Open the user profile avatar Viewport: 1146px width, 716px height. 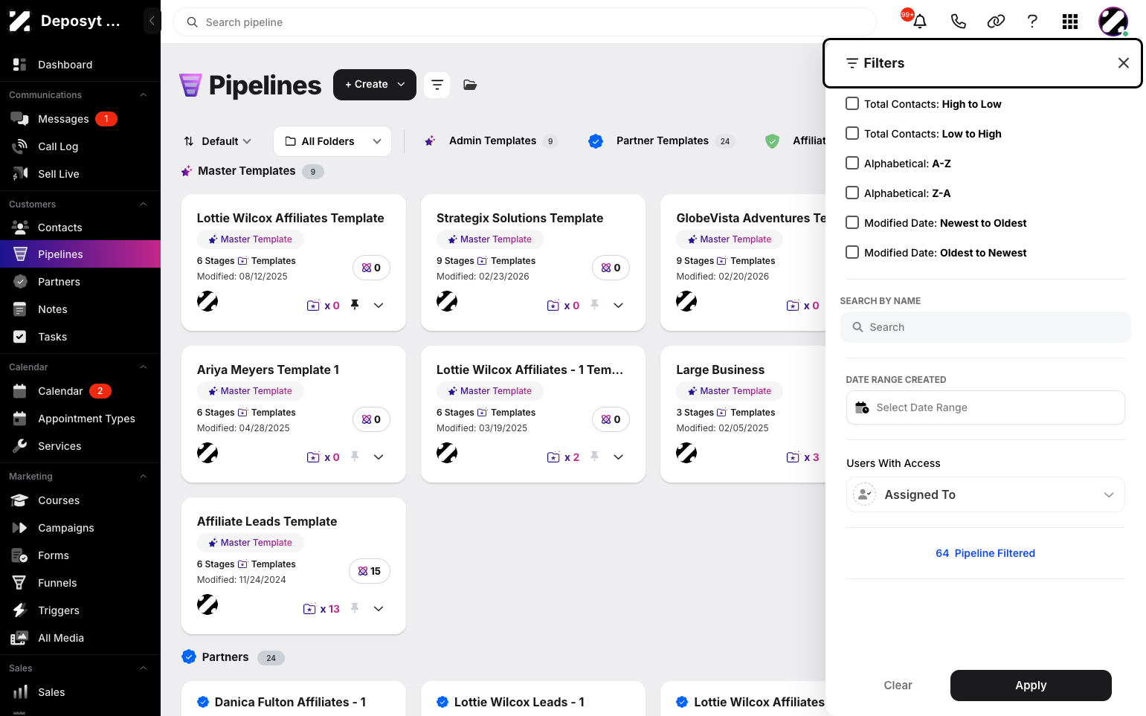tap(1113, 22)
